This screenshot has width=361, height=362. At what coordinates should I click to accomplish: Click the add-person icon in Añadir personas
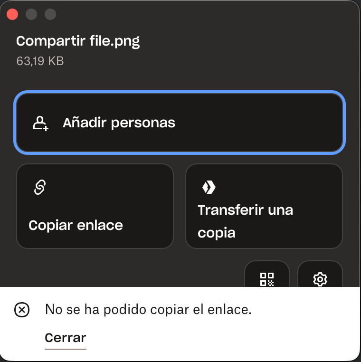coord(40,123)
